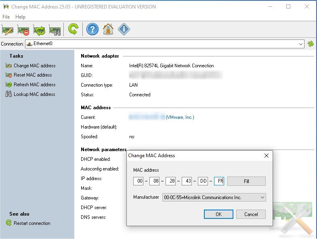The height and width of the screenshot is (239, 317).
Task: Click the first MAC octet field 00
Action: pos(138,181)
